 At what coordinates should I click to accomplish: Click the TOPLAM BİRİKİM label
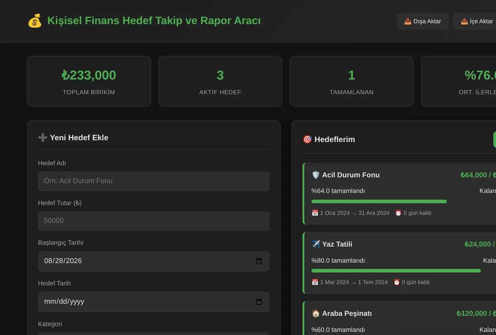point(89,92)
